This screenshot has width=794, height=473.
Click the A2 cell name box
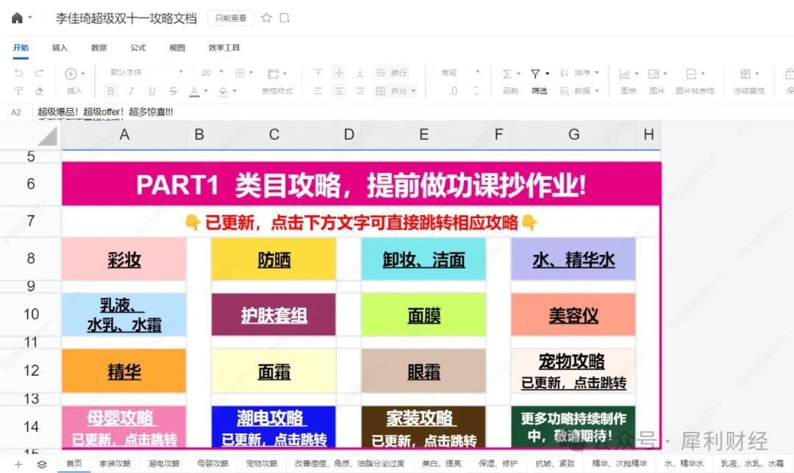click(x=16, y=112)
